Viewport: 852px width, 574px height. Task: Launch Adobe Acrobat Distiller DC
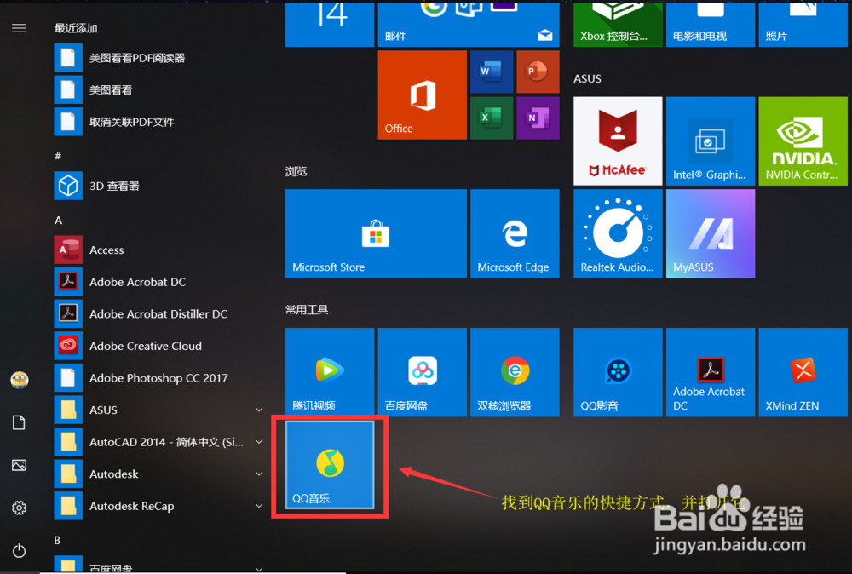[x=160, y=314]
